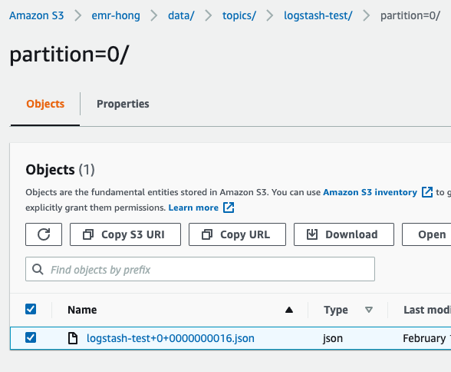Open logstash-test/ breadcrumb folder
Image resolution: width=451 pixels, height=372 pixels.
pos(318,15)
